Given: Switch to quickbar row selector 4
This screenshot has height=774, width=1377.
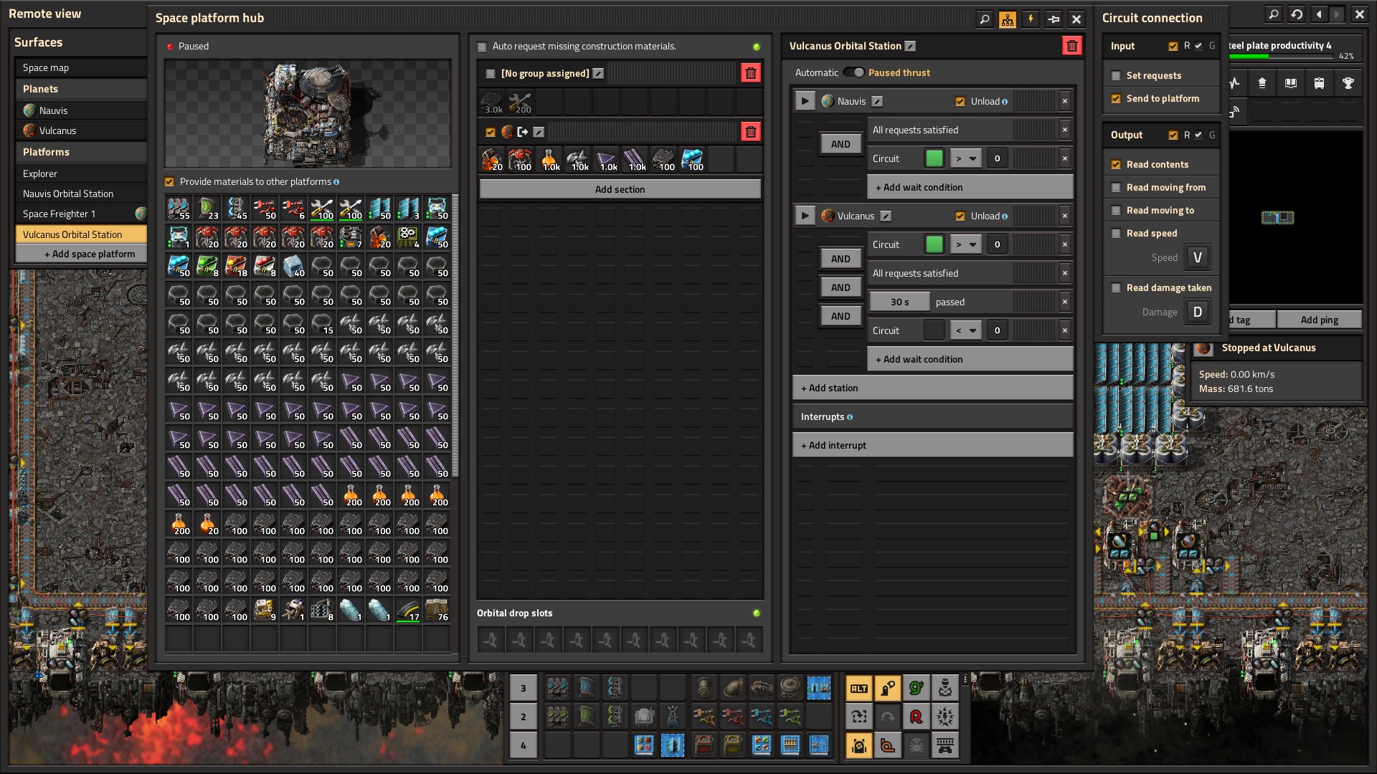Looking at the screenshot, I should tap(523, 745).
